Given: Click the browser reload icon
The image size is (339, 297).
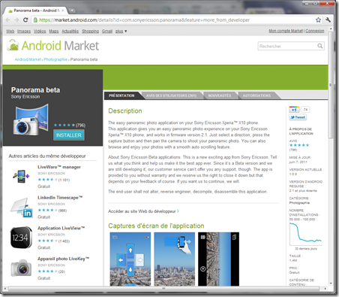Looking at the screenshot, I should [25, 20].
